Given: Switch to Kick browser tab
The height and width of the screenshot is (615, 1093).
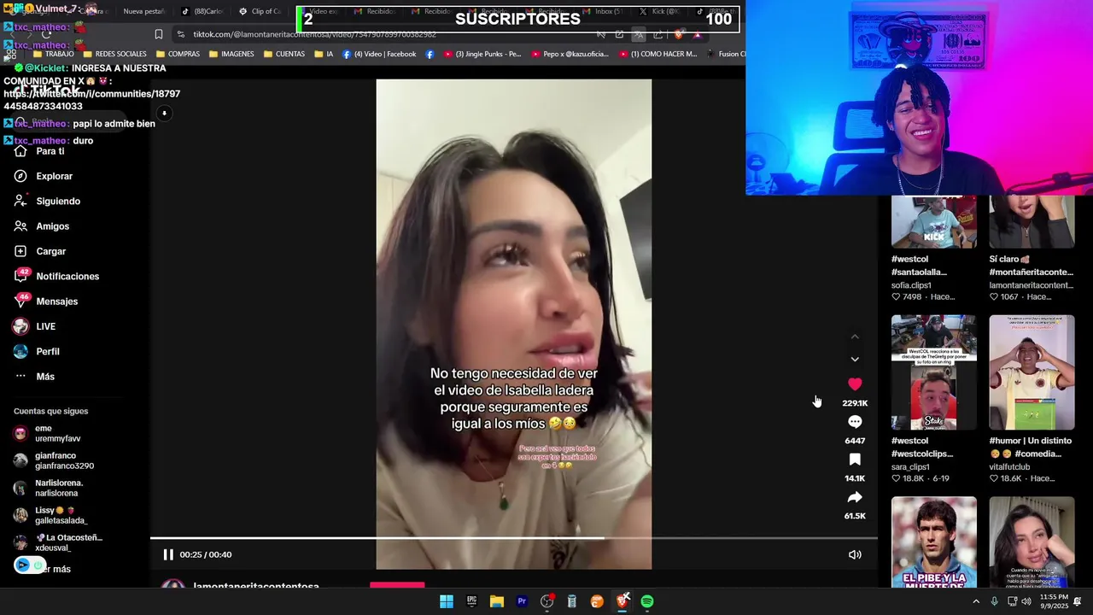Looking at the screenshot, I should pyautogui.click(x=658, y=11).
